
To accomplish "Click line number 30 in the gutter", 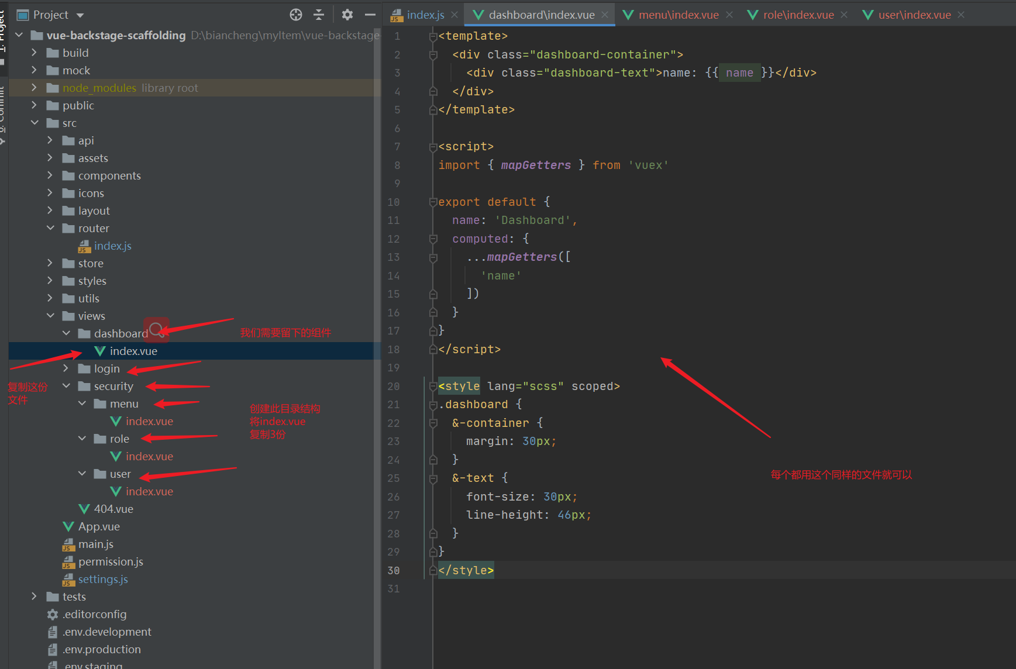I will coord(394,571).
